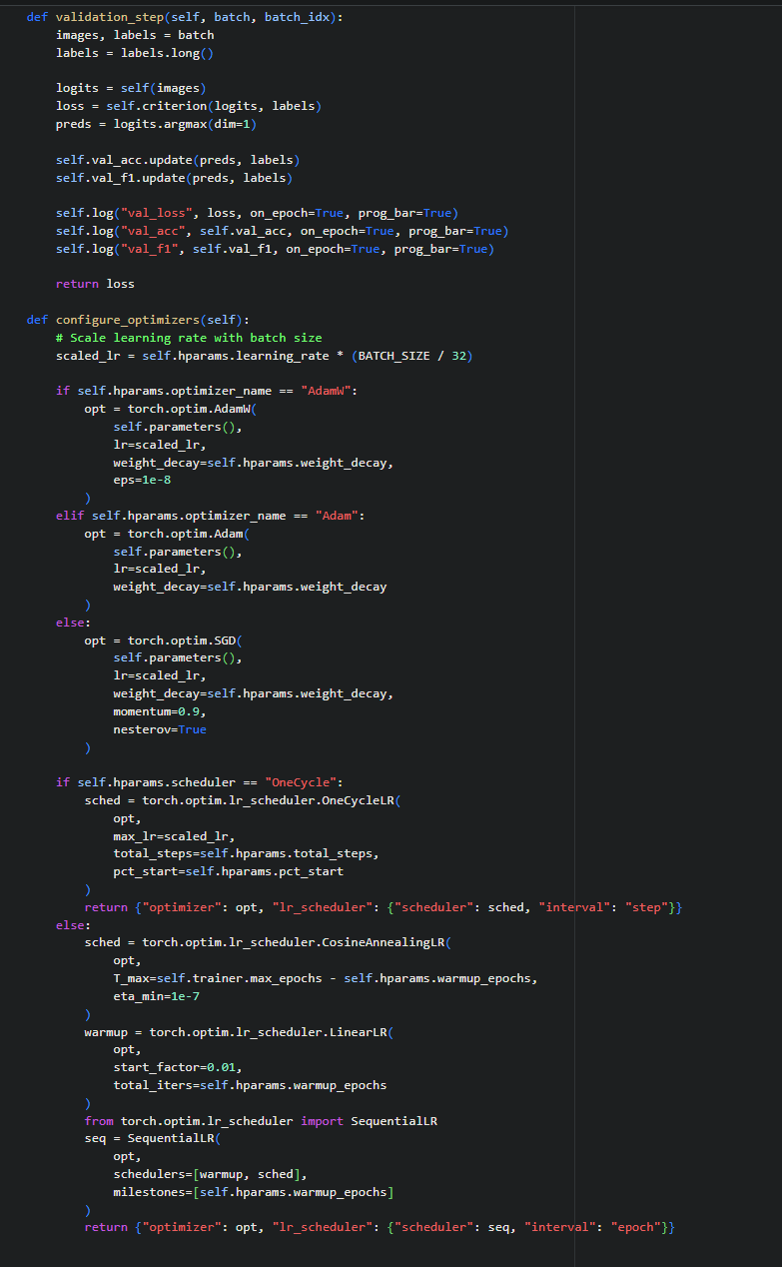The image size is (782, 1267).
Task: Click the 'eta_min=1e-7' argument
Action: click(x=157, y=996)
